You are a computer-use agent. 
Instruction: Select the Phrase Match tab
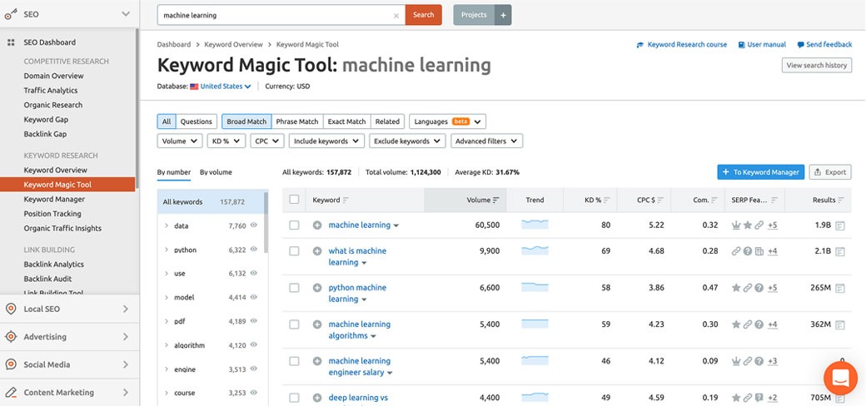(x=297, y=121)
